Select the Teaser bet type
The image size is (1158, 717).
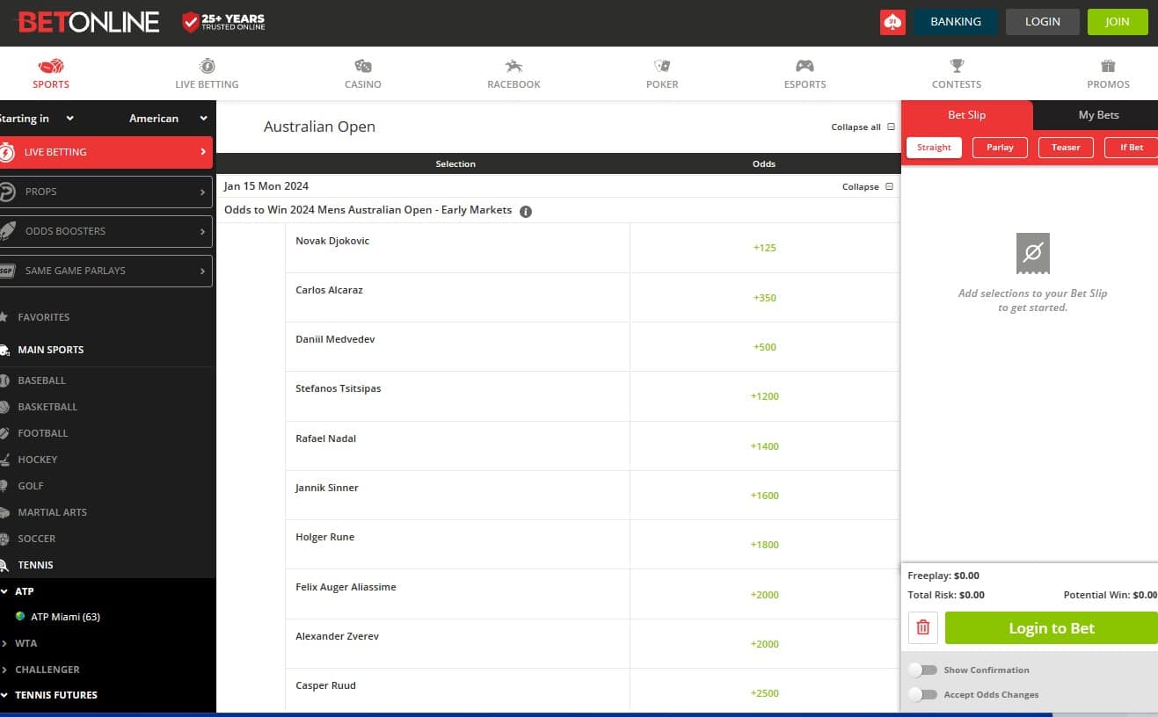pos(1066,148)
